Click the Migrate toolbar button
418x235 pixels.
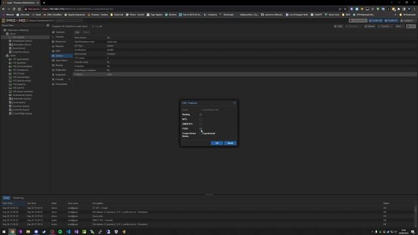(x=370, y=26)
